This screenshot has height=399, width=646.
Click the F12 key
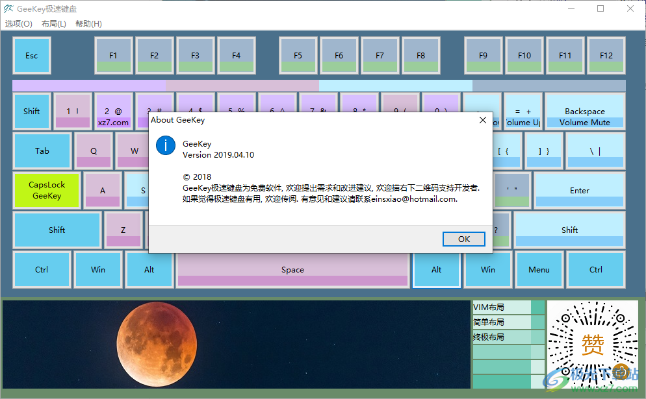[x=606, y=56]
